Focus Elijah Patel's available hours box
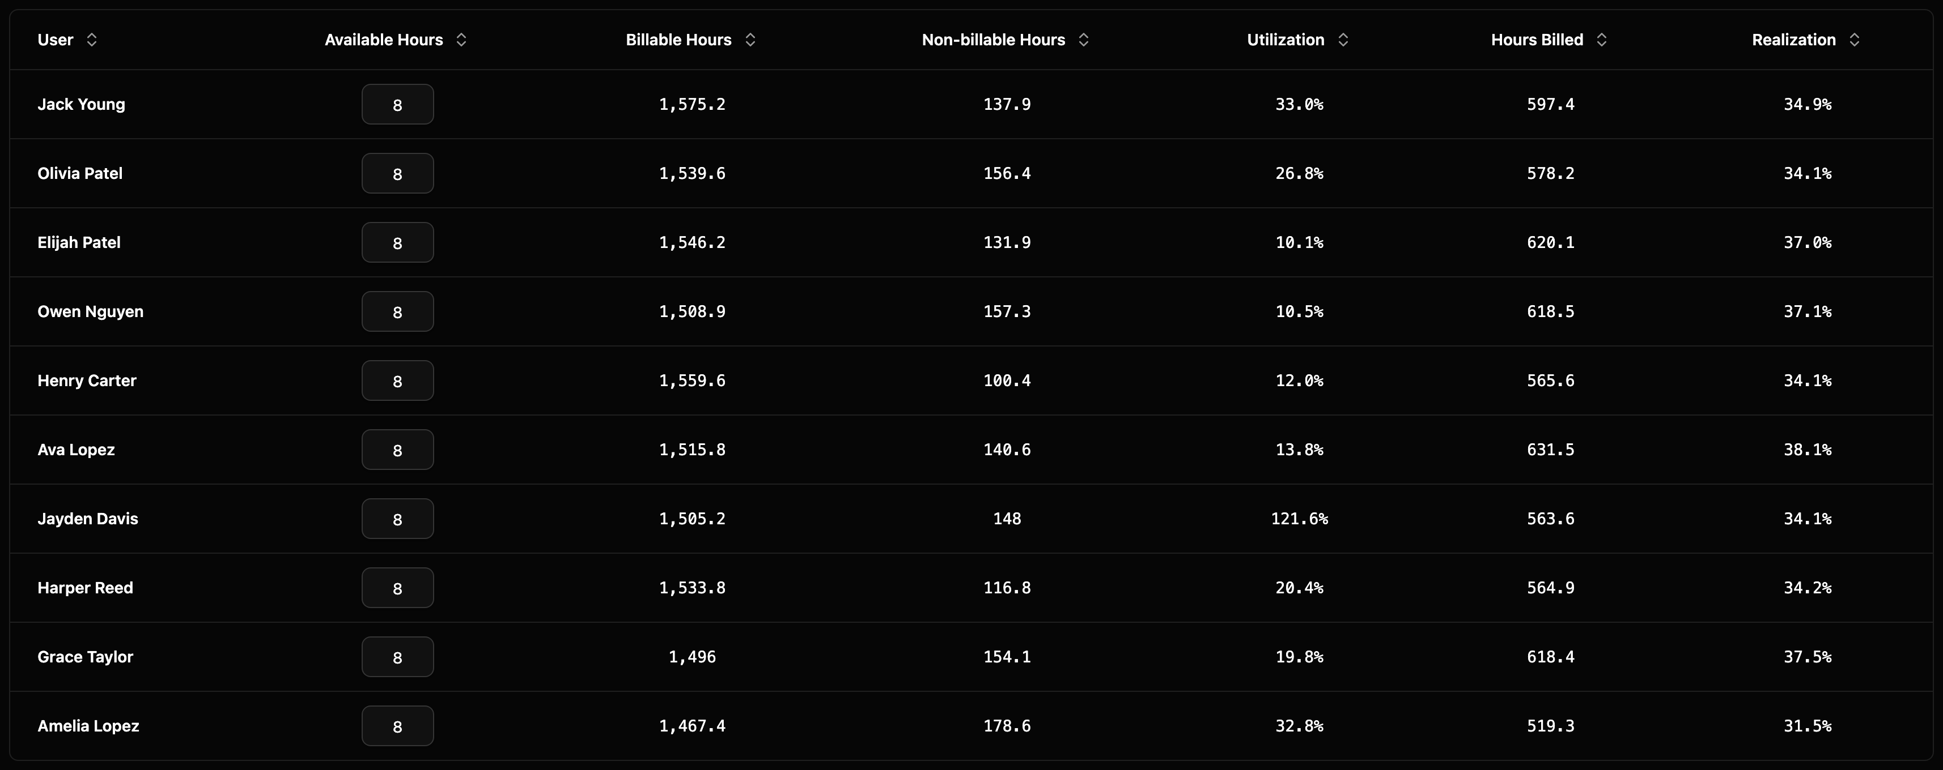The width and height of the screenshot is (1943, 770). click(x=397, y=242)
